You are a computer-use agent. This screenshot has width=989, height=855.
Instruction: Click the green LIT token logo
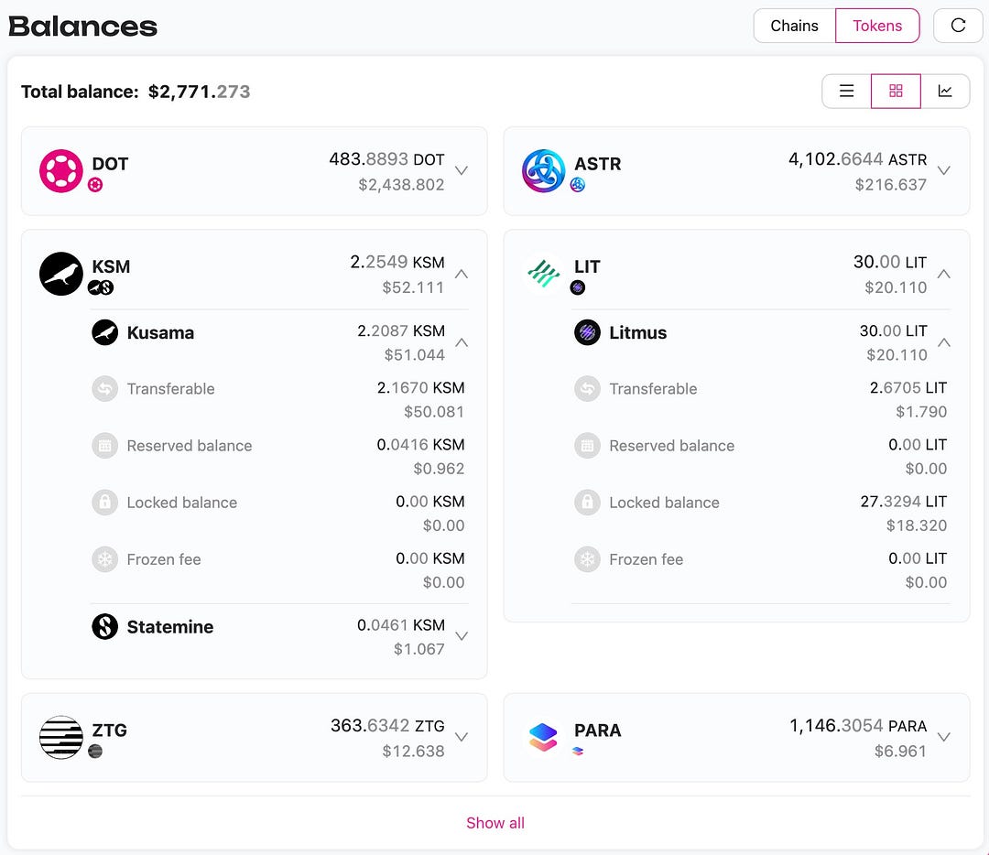(544, 274)
